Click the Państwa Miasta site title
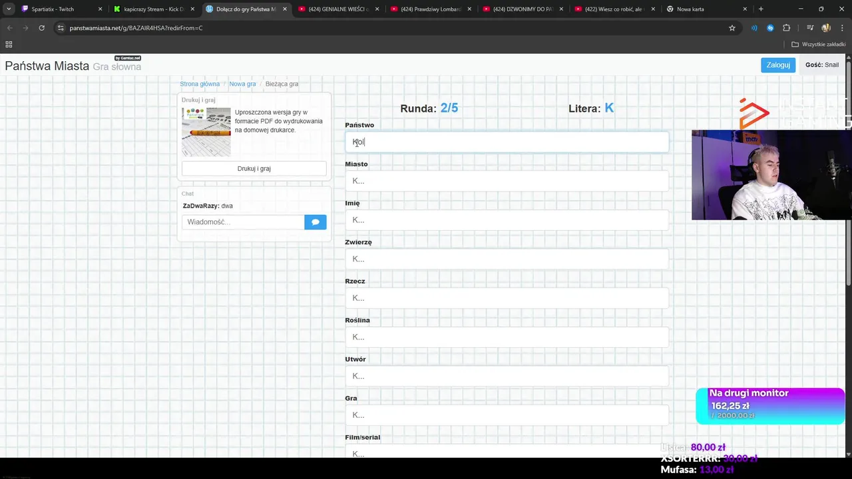This screenshot has height=479, width=852. (x=47, y=66)
